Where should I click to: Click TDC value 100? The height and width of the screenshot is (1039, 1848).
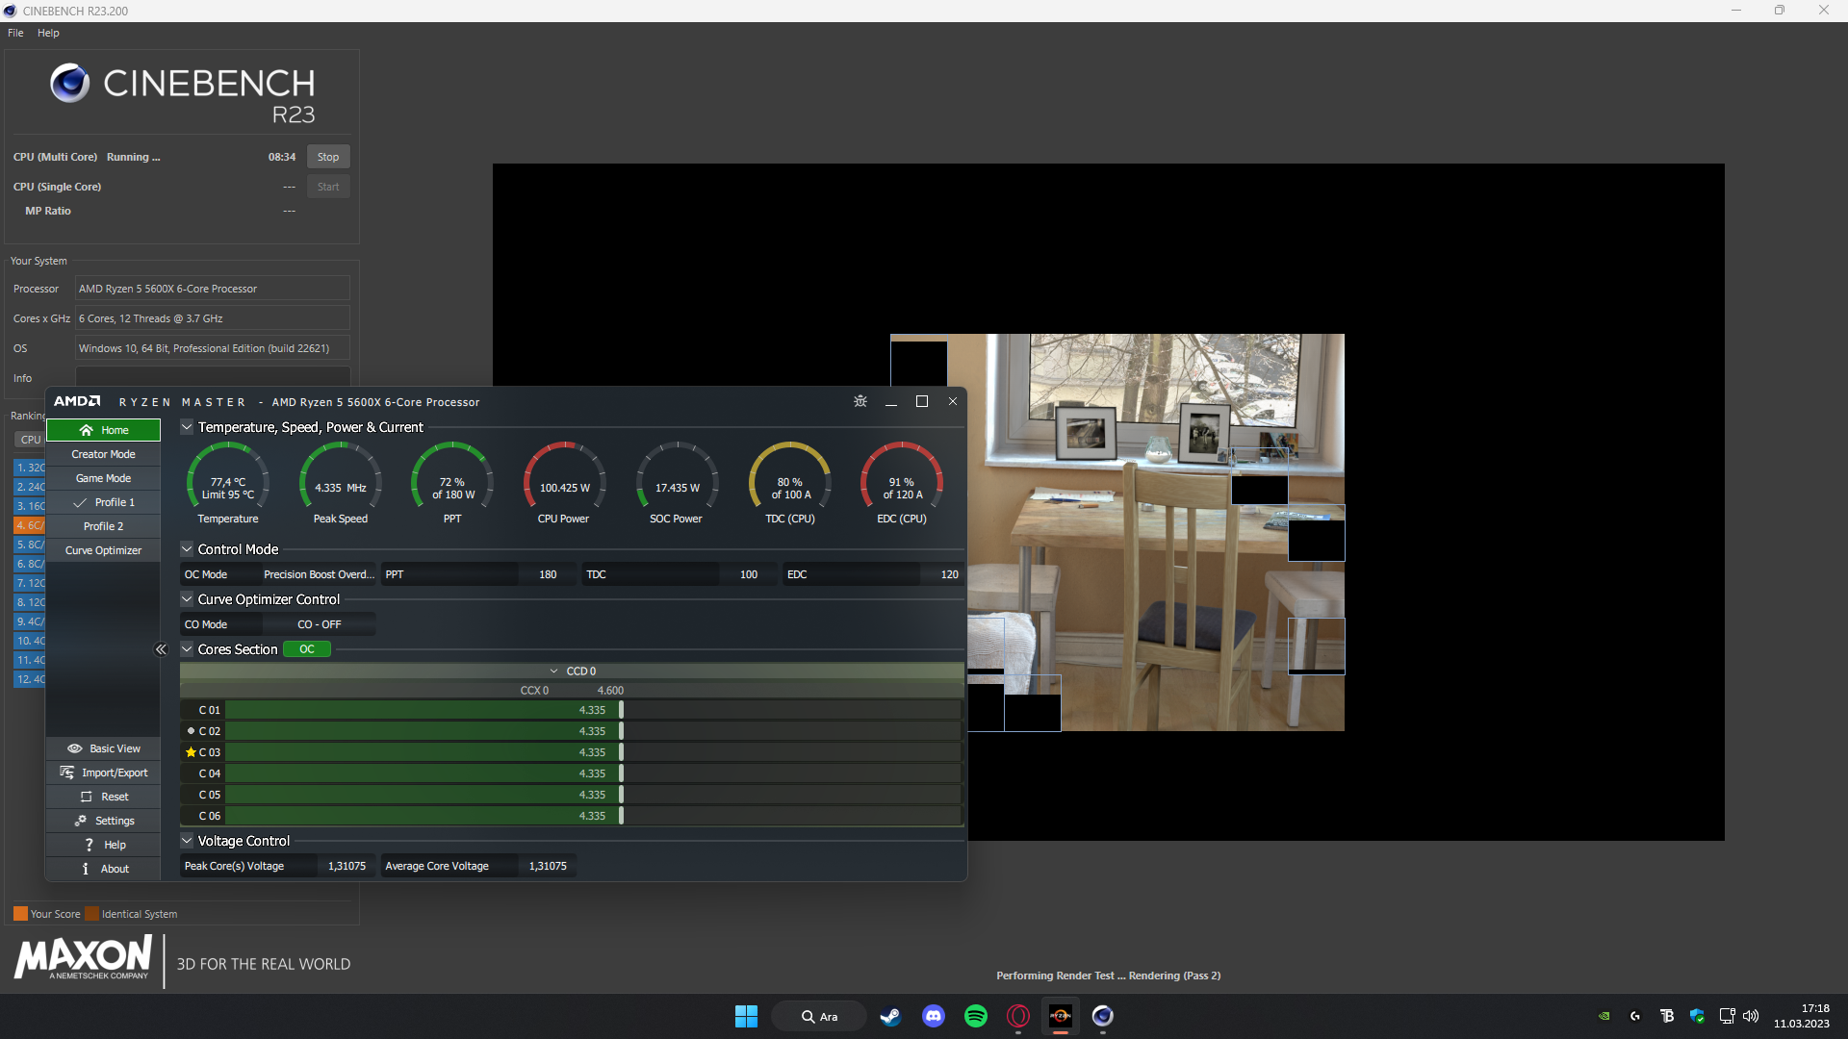pyautogui.click(x=749, y=574)
